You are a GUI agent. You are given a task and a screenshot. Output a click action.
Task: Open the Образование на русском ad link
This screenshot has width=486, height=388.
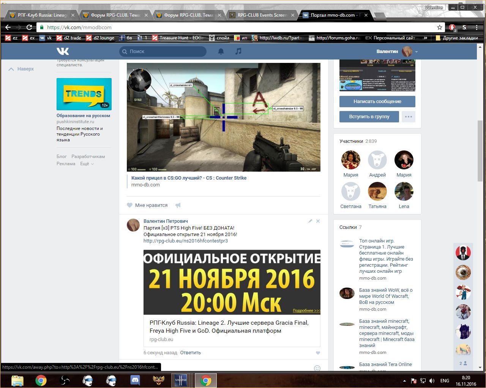click(x=83, y=116)
